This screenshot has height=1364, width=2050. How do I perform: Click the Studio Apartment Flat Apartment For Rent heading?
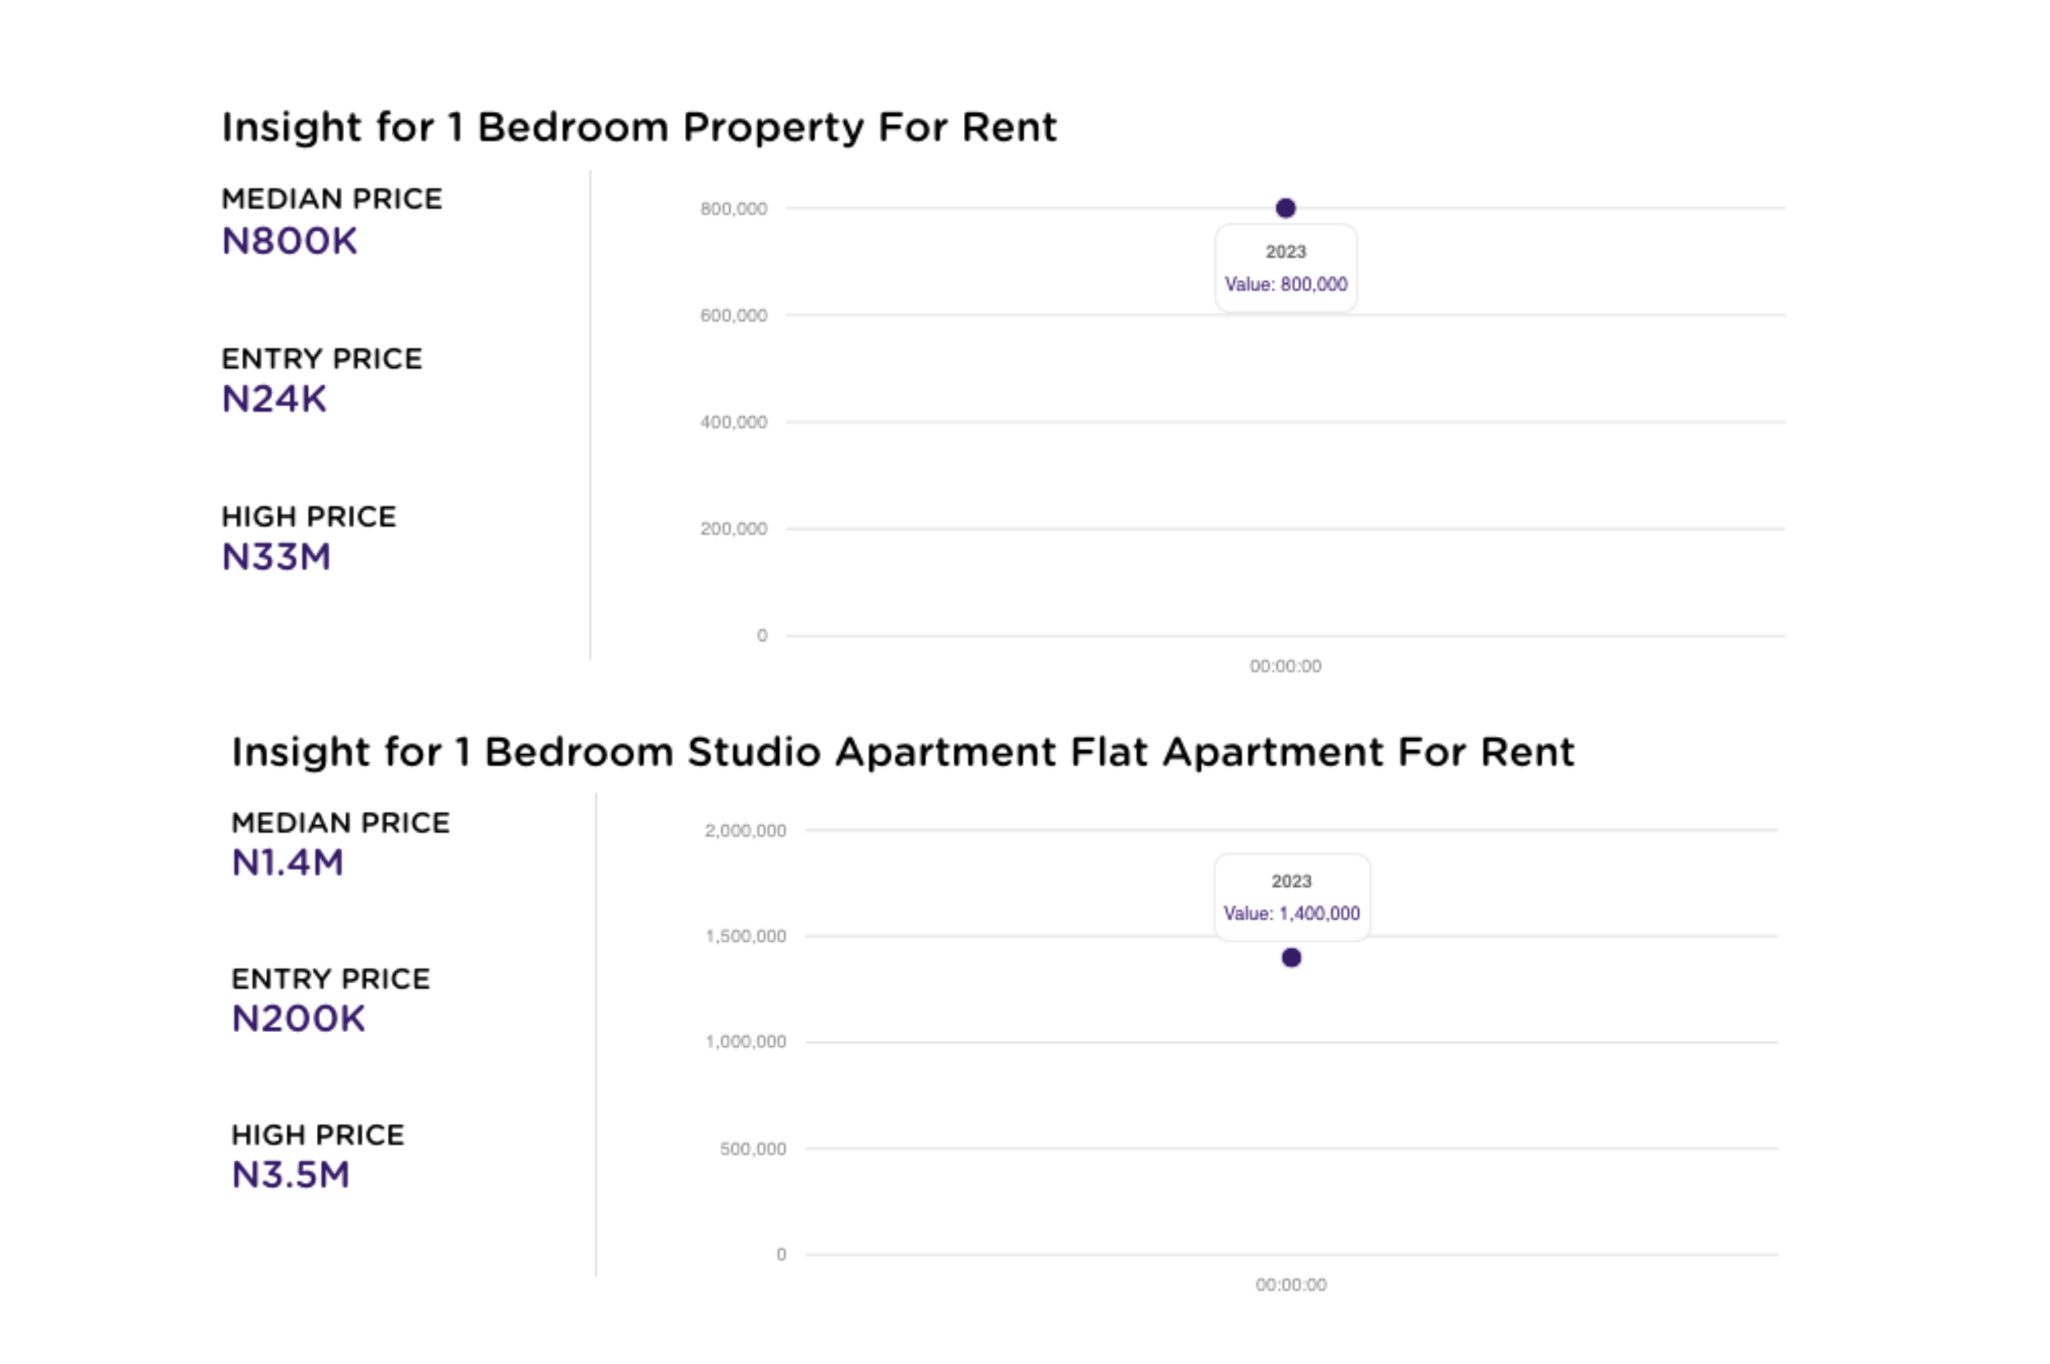point(903,752)
